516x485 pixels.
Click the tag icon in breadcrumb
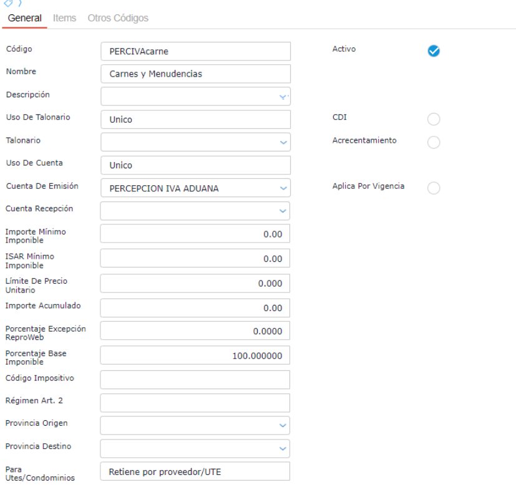point(7,2)
